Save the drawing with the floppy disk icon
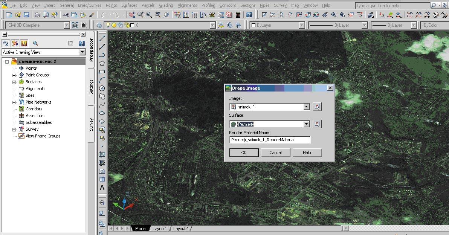Image resolution: width=449 pixels, height=235 pixels. [x=26, y=15]
